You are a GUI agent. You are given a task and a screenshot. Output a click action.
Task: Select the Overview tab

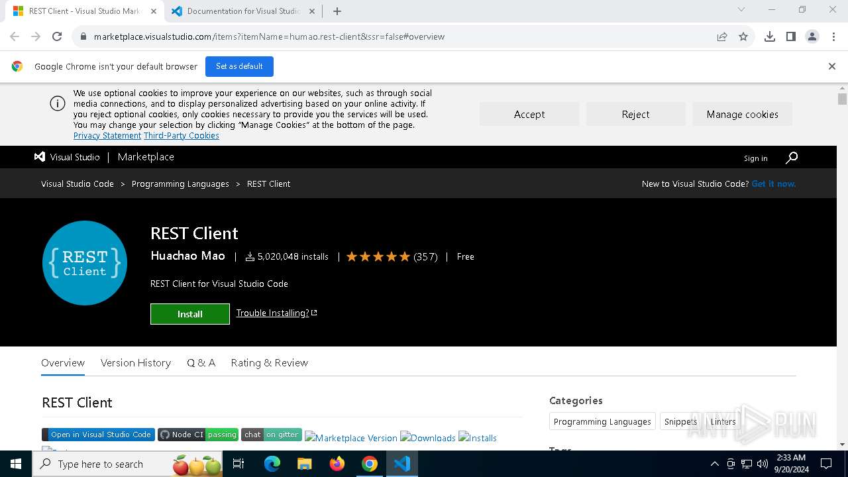63,363
